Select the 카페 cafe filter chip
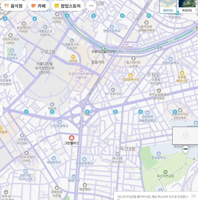 pyautogui.click(x=39, y=6)
